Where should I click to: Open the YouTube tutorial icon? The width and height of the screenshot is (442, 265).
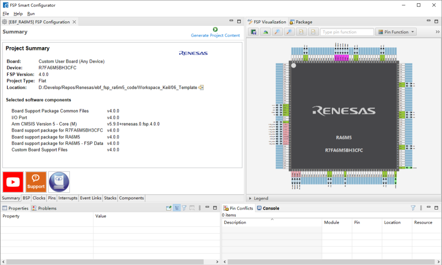tap(13, 182)
